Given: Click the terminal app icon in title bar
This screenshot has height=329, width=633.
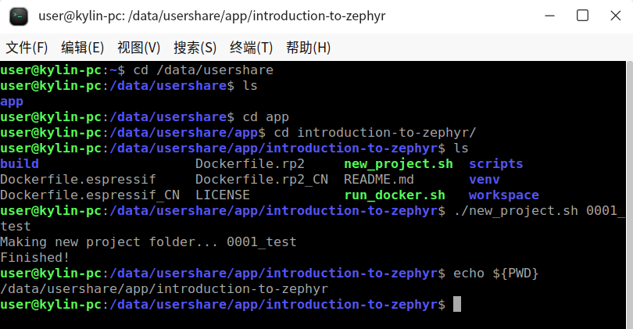Looking at the screenshot, I should 19,16.
